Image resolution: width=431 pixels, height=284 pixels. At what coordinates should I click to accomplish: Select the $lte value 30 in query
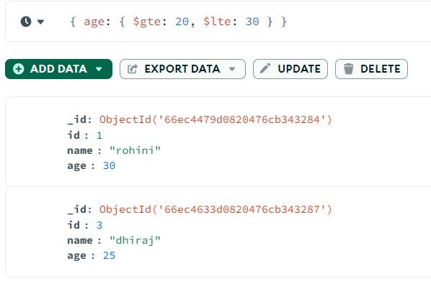tap(252, 22)
